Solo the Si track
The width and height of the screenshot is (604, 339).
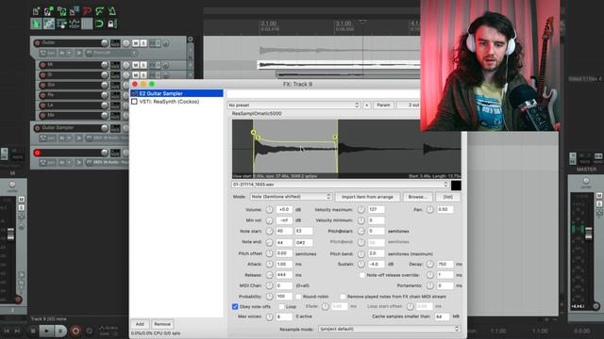tap(143, 75)
